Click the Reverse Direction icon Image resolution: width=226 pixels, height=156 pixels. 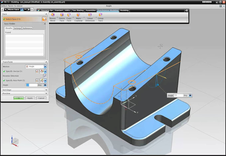(45, 76)
